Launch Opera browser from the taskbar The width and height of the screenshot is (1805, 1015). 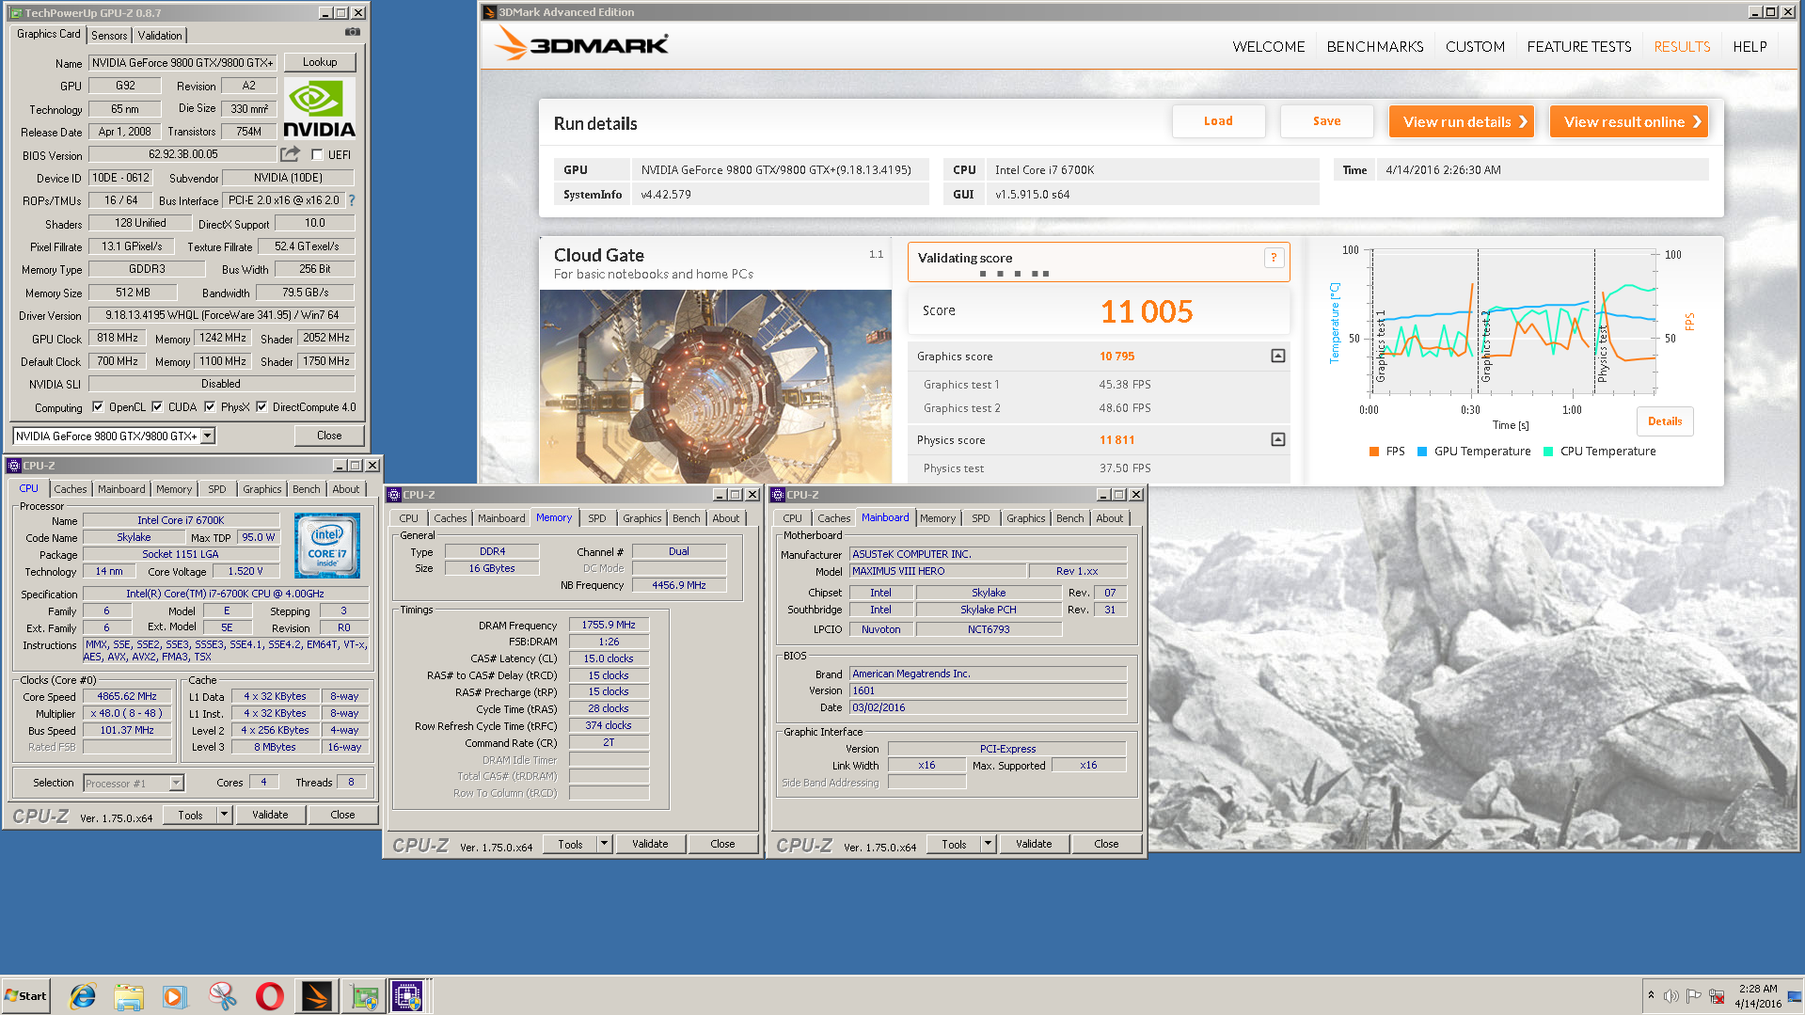[269, 996]
